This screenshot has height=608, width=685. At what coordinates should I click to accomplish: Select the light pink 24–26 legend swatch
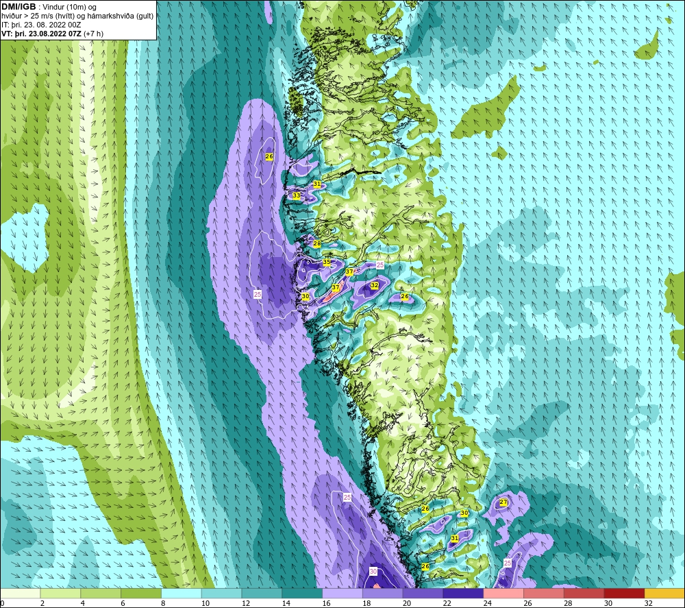503,593
